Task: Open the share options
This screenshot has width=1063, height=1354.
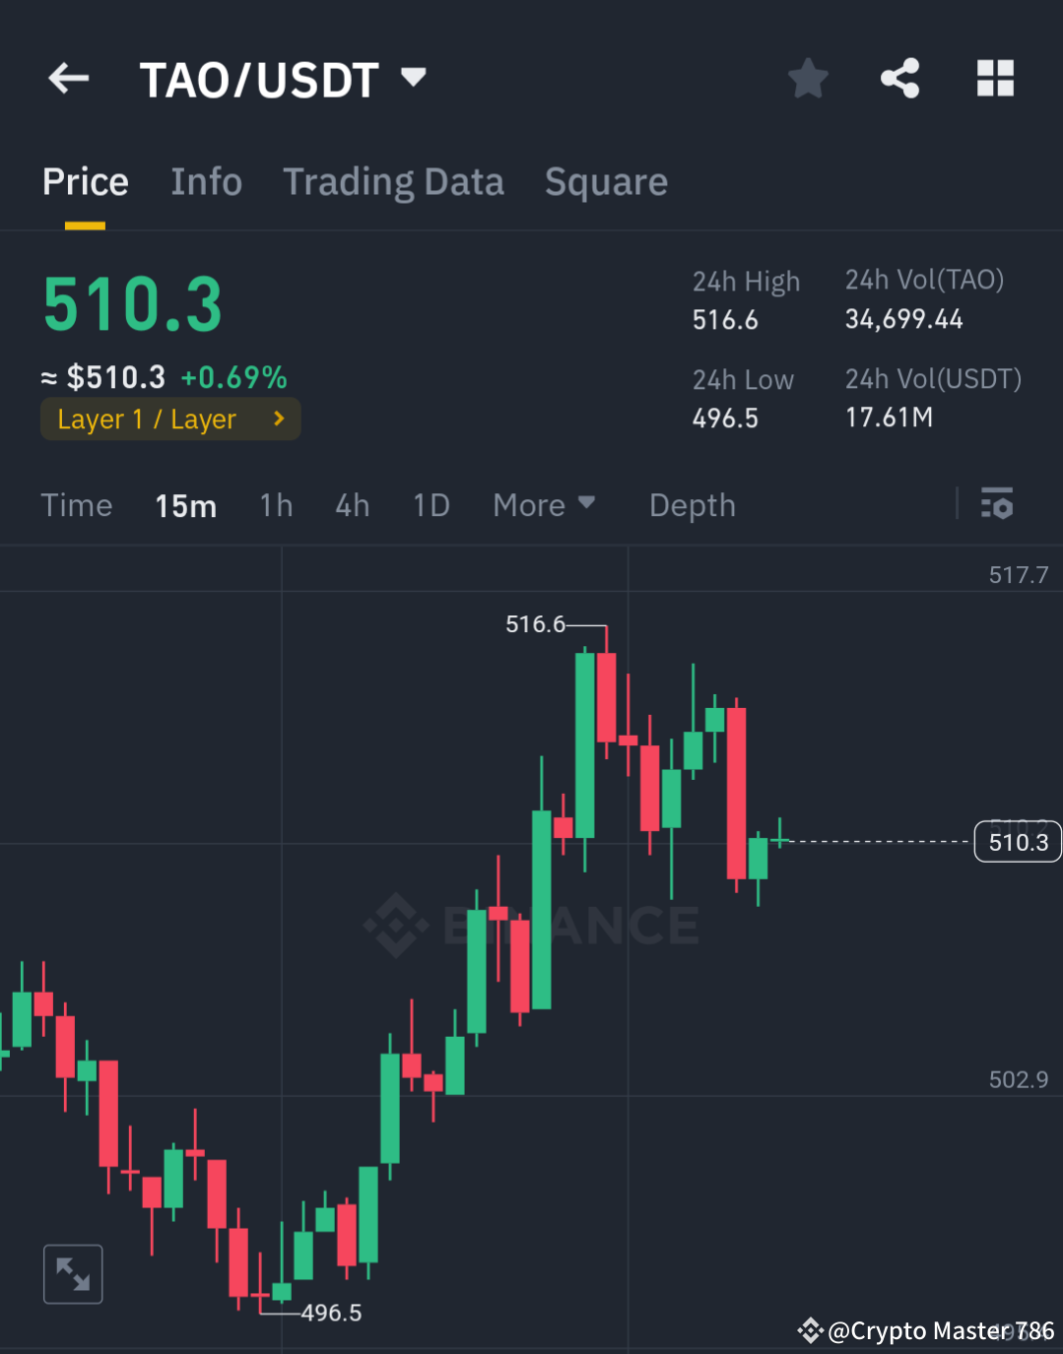Action: (899, 79)
